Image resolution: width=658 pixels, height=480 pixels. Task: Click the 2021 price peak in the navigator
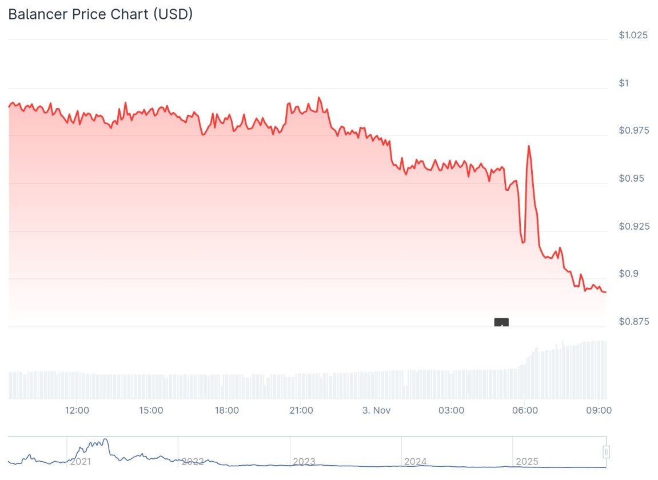(105, 439)
